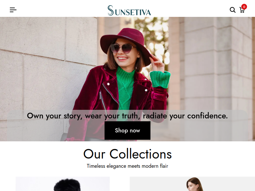
Task: Click the word 'confidence' in the tagline
Action: (x=206, y=116)
